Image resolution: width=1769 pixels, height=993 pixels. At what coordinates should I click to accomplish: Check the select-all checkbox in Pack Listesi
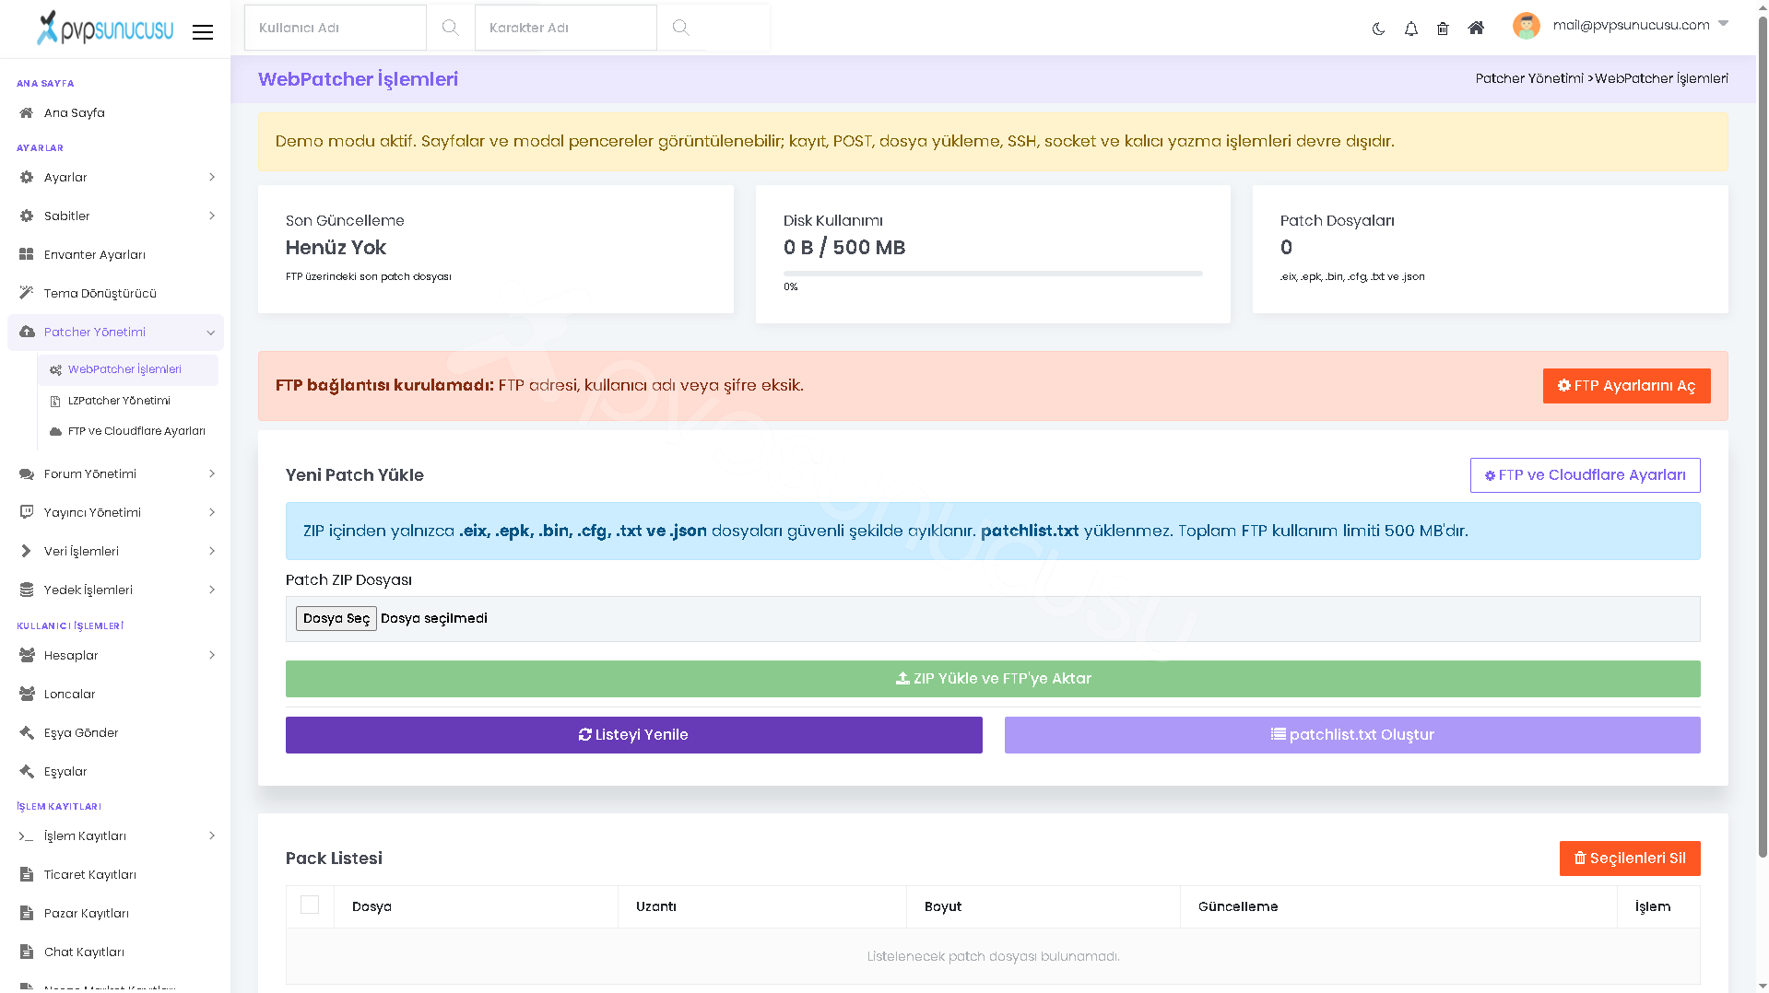pyautogui.click(x=310, y=905)
